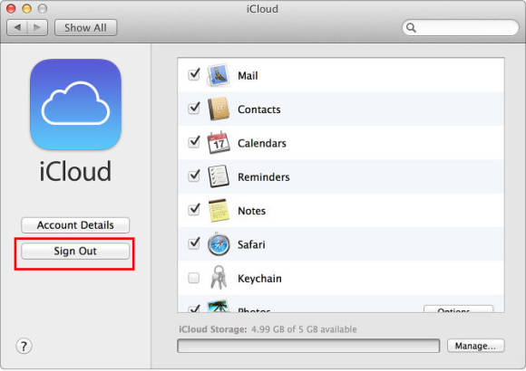Select the Calendars label text
This screenshot has width=526, height=371.
pyautogui.click(x=262, y=143)
